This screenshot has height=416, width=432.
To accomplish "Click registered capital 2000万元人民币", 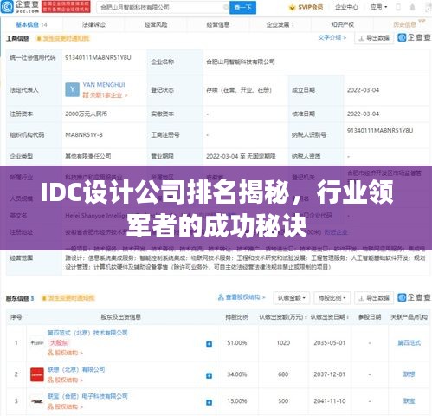I will [x=86, y=114].
